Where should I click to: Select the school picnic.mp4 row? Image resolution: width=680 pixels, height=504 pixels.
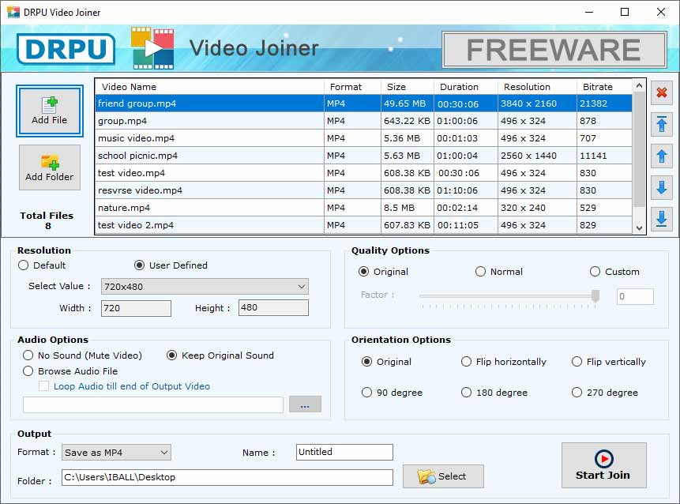(x=363, y=156)
